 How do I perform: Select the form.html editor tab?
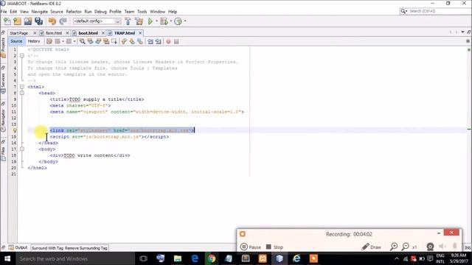coord(54,33)
